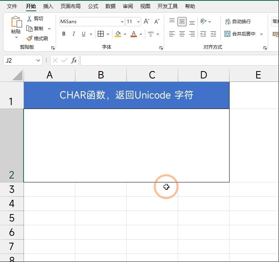Image resolution: width=279 pixels, height=262 pixels.
Task: Open the phonetic guide dropdown arrow
Action: pos(158,34)
